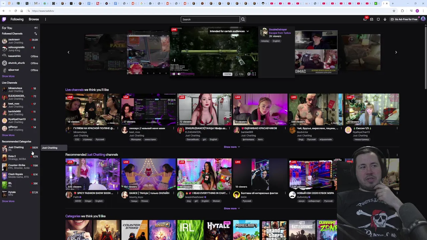Click the magnifier search button
427x240 pixels.
pyautogui.click(x=243, y=19)
